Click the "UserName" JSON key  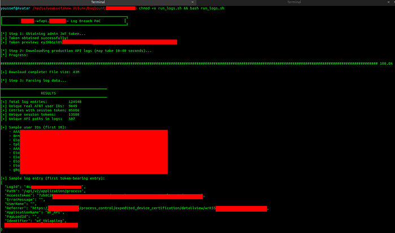[16, 204]
